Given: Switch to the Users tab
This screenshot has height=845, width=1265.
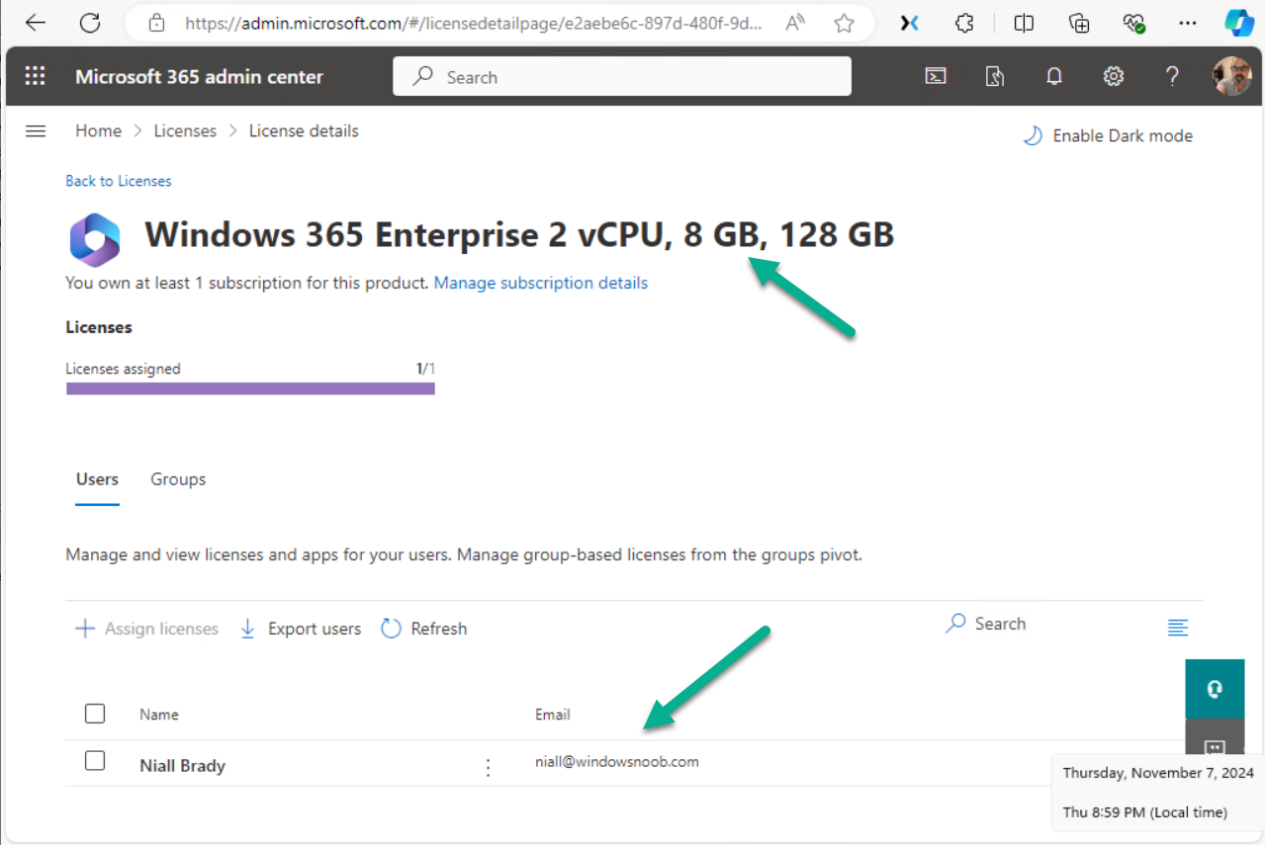Looking at the screenshot, I should pos(97,479).
